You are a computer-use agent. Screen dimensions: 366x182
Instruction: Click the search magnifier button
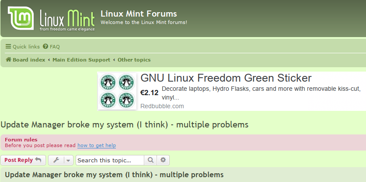tap(150, 160)
